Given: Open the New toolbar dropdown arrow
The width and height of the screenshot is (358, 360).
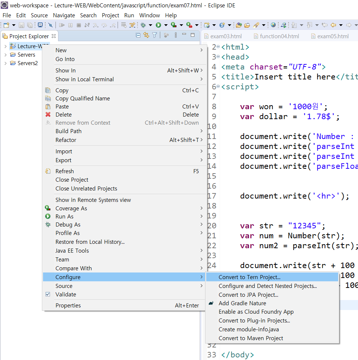Looking at the screenshot, I should pyautogui.click(x=13, y=25).
